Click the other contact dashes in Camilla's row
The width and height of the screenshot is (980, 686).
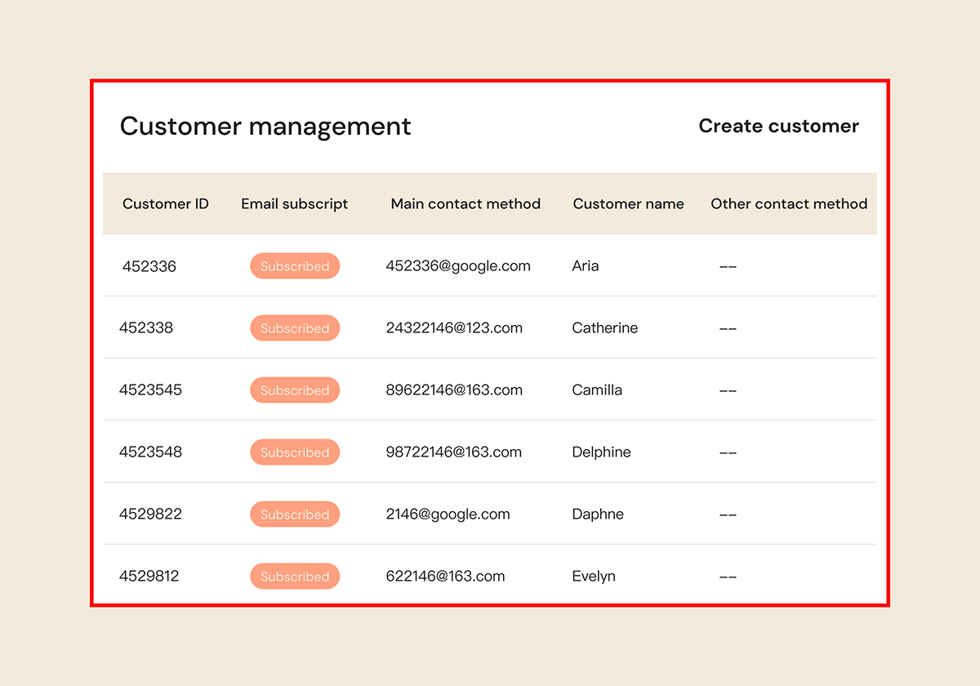click(x=728, y=390)
